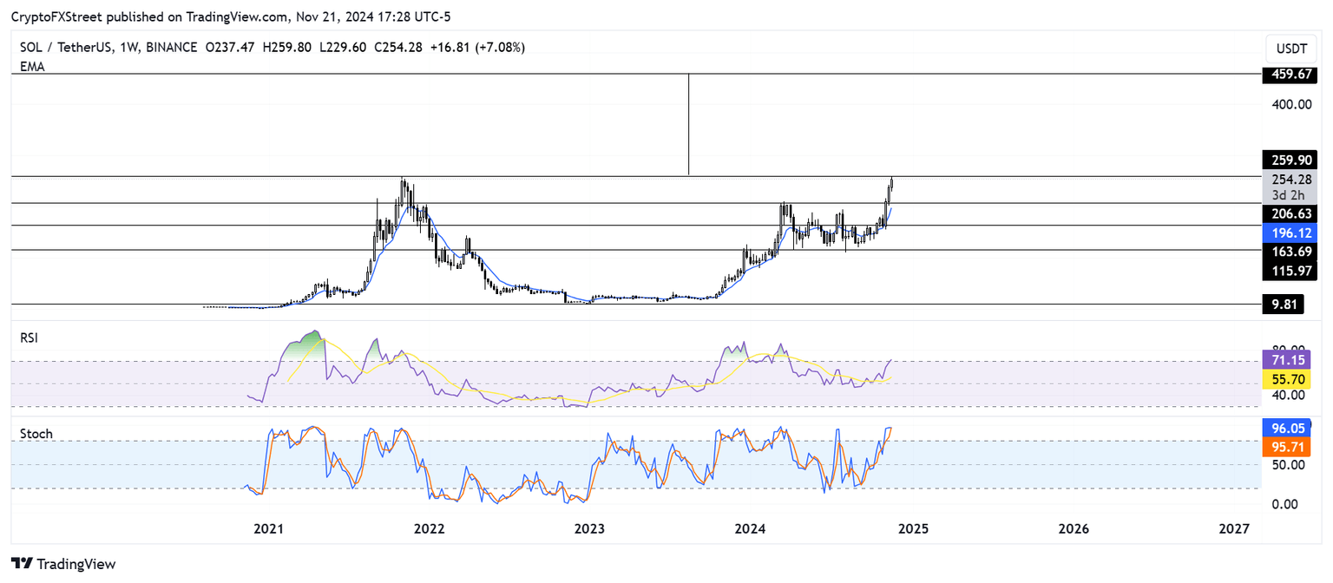Click the TradingView logo icon
Screen dimensions: 1333x583
coord(21,563)
